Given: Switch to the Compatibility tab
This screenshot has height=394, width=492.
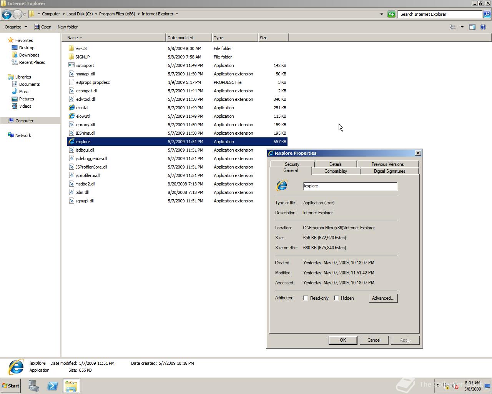Looking at the screenshot, I should [x=336, y=171].
